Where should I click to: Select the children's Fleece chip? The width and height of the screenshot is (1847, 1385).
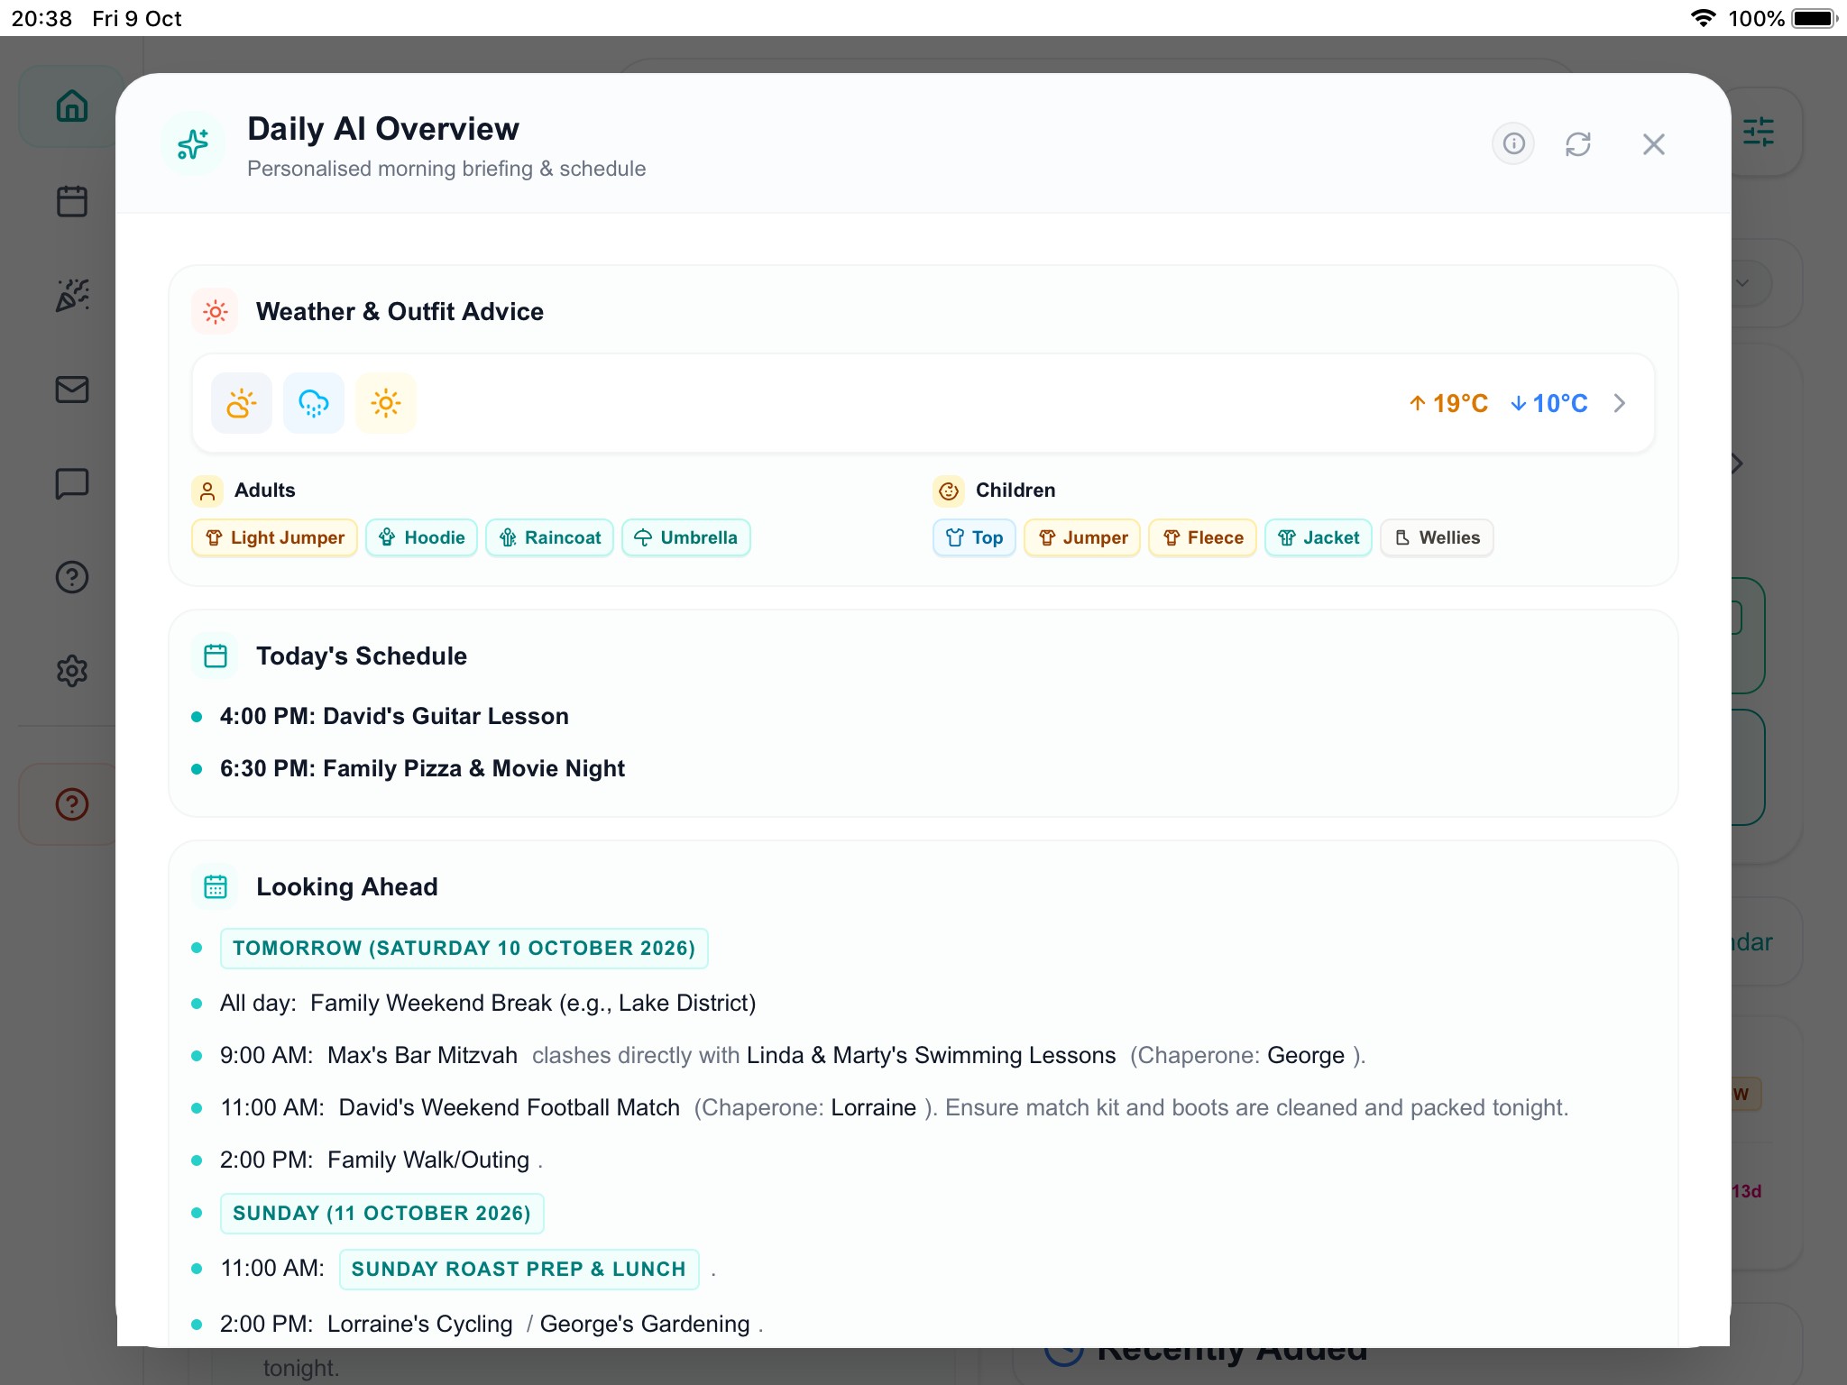(x=1203, y=537)
